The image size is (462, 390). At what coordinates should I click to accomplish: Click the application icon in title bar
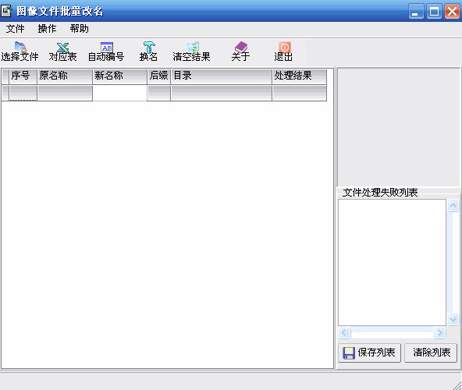coord(6,11)
